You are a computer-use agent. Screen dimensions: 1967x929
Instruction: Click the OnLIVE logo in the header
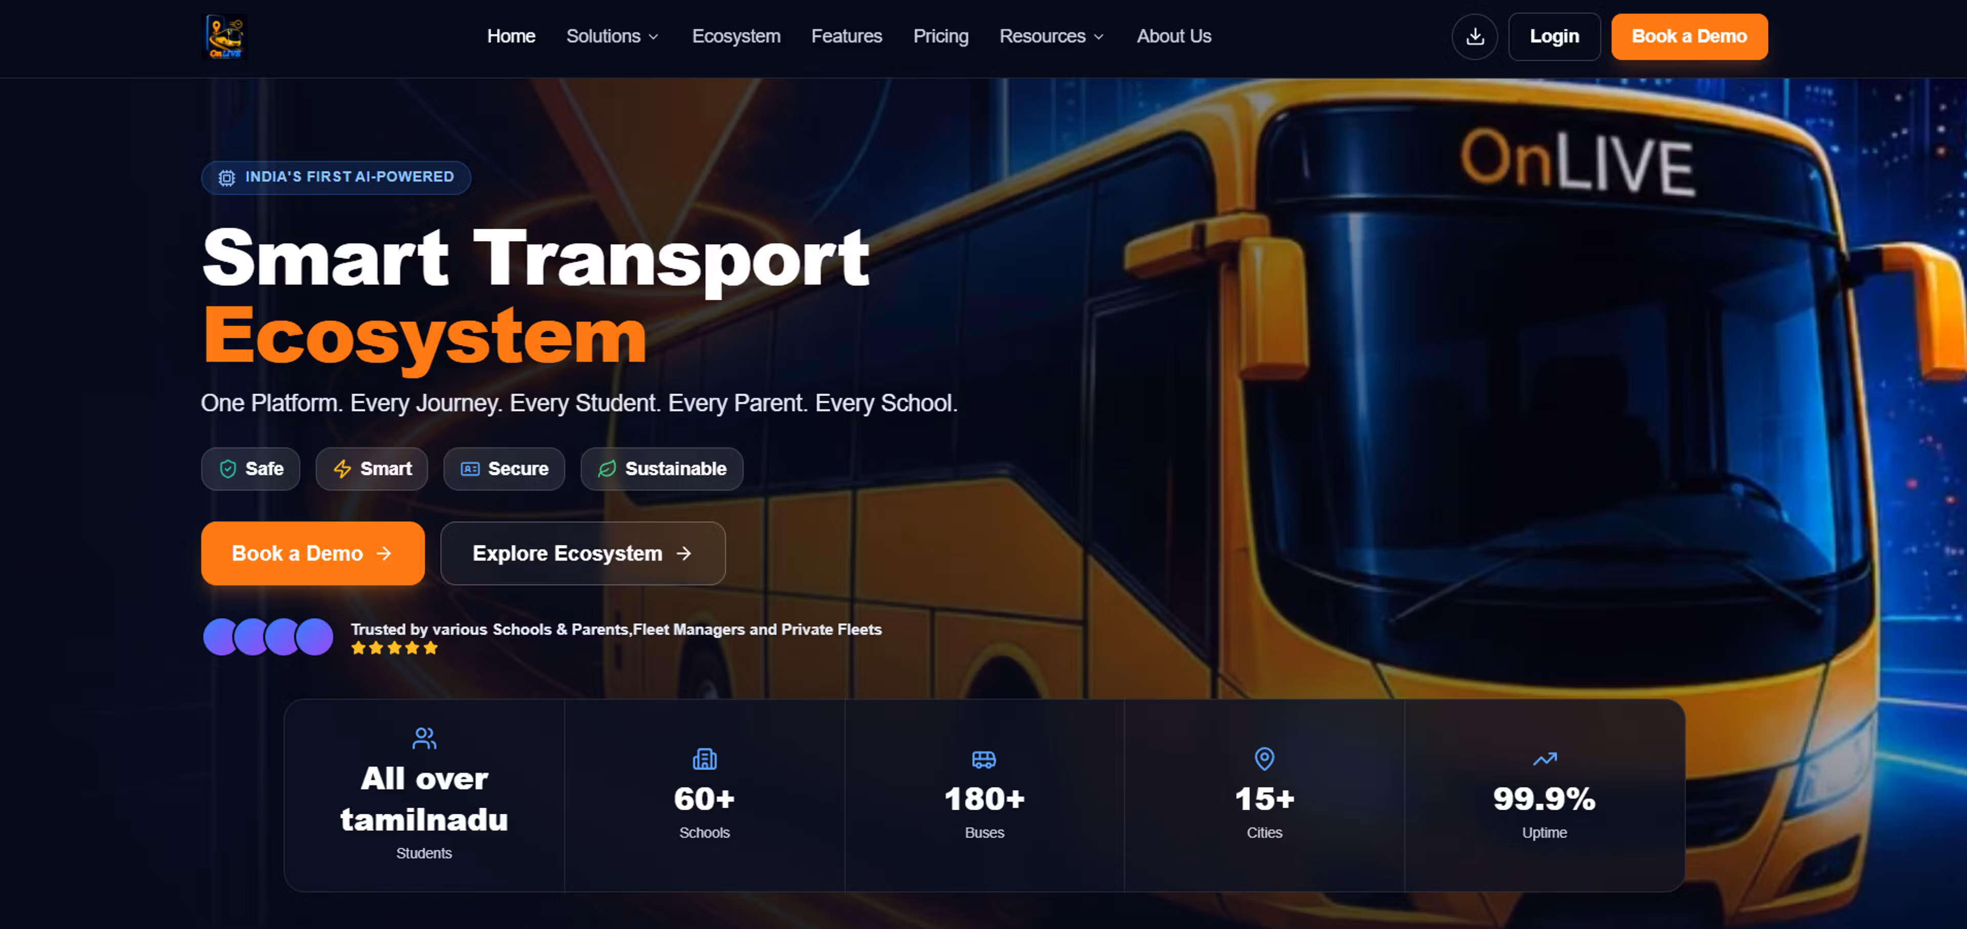click(x=224, y=37)
